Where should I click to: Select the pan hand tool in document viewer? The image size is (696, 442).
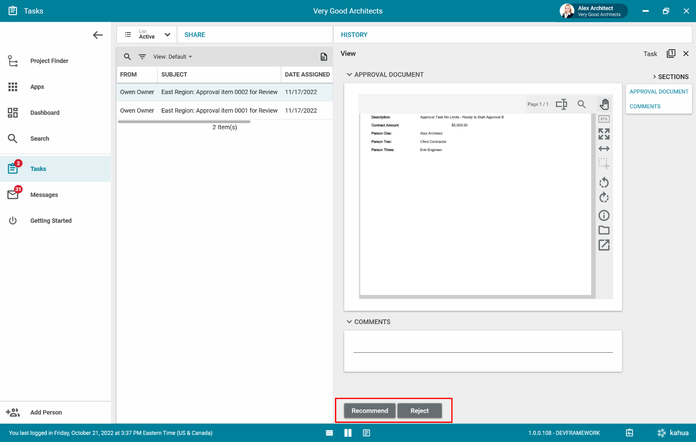tap(604, 104)
